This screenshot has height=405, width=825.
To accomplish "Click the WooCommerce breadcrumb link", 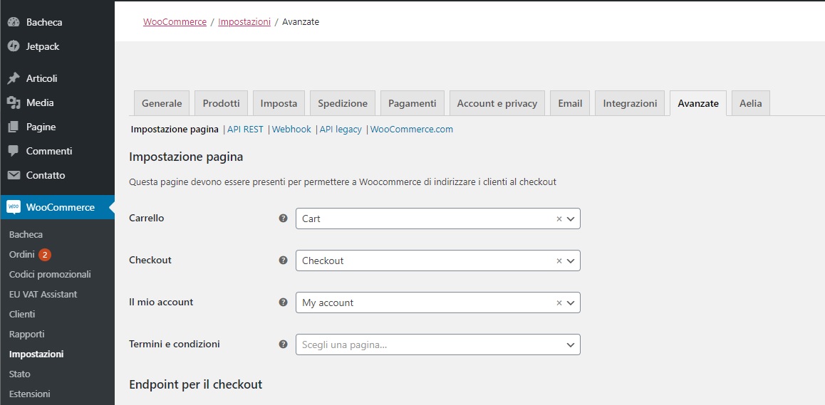I will [175, 22].
